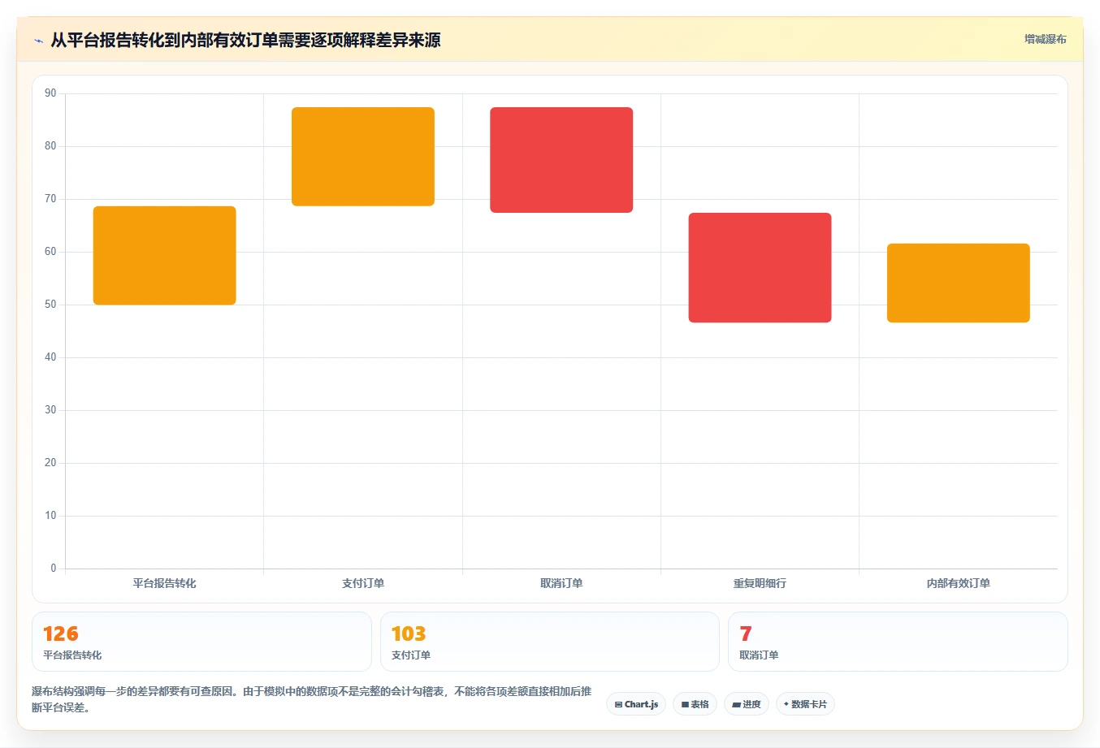Screen dimensions: 1100x748
Task: Click the orange number 126
Action: point(61,633)
